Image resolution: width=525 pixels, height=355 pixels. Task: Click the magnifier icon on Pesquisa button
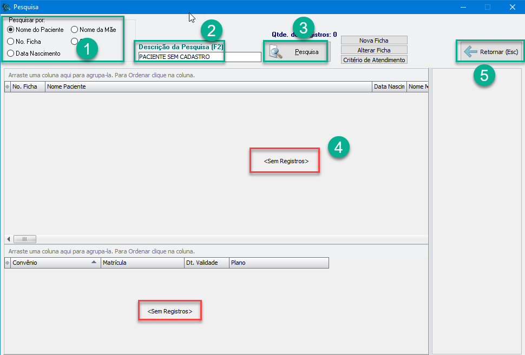click(277, 52)
